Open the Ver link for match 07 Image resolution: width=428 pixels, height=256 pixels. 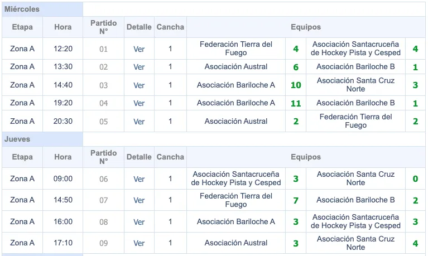(x=139, y=200)
